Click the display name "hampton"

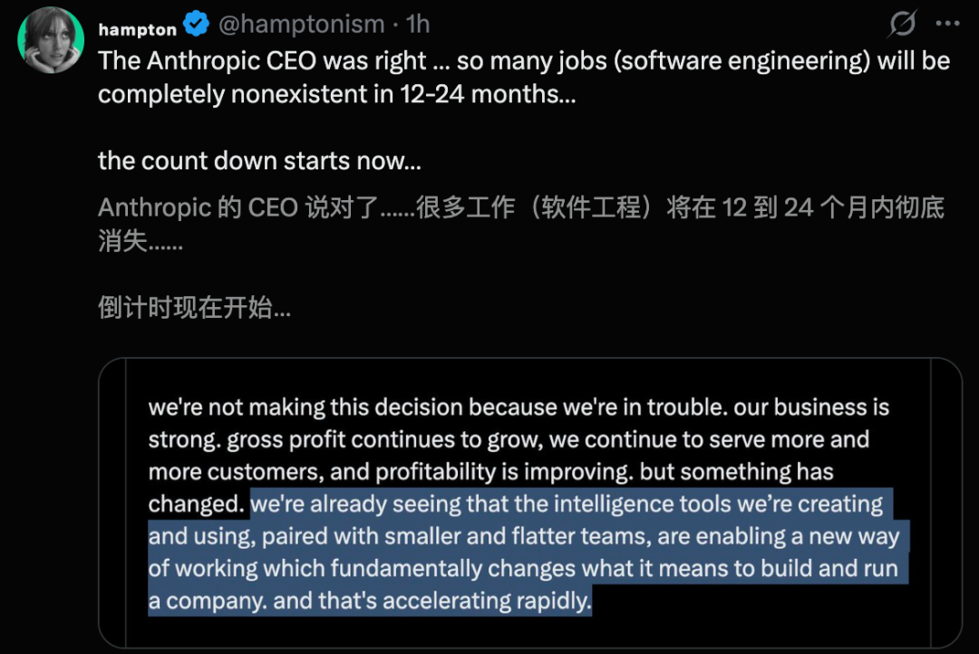coord(137,28)
